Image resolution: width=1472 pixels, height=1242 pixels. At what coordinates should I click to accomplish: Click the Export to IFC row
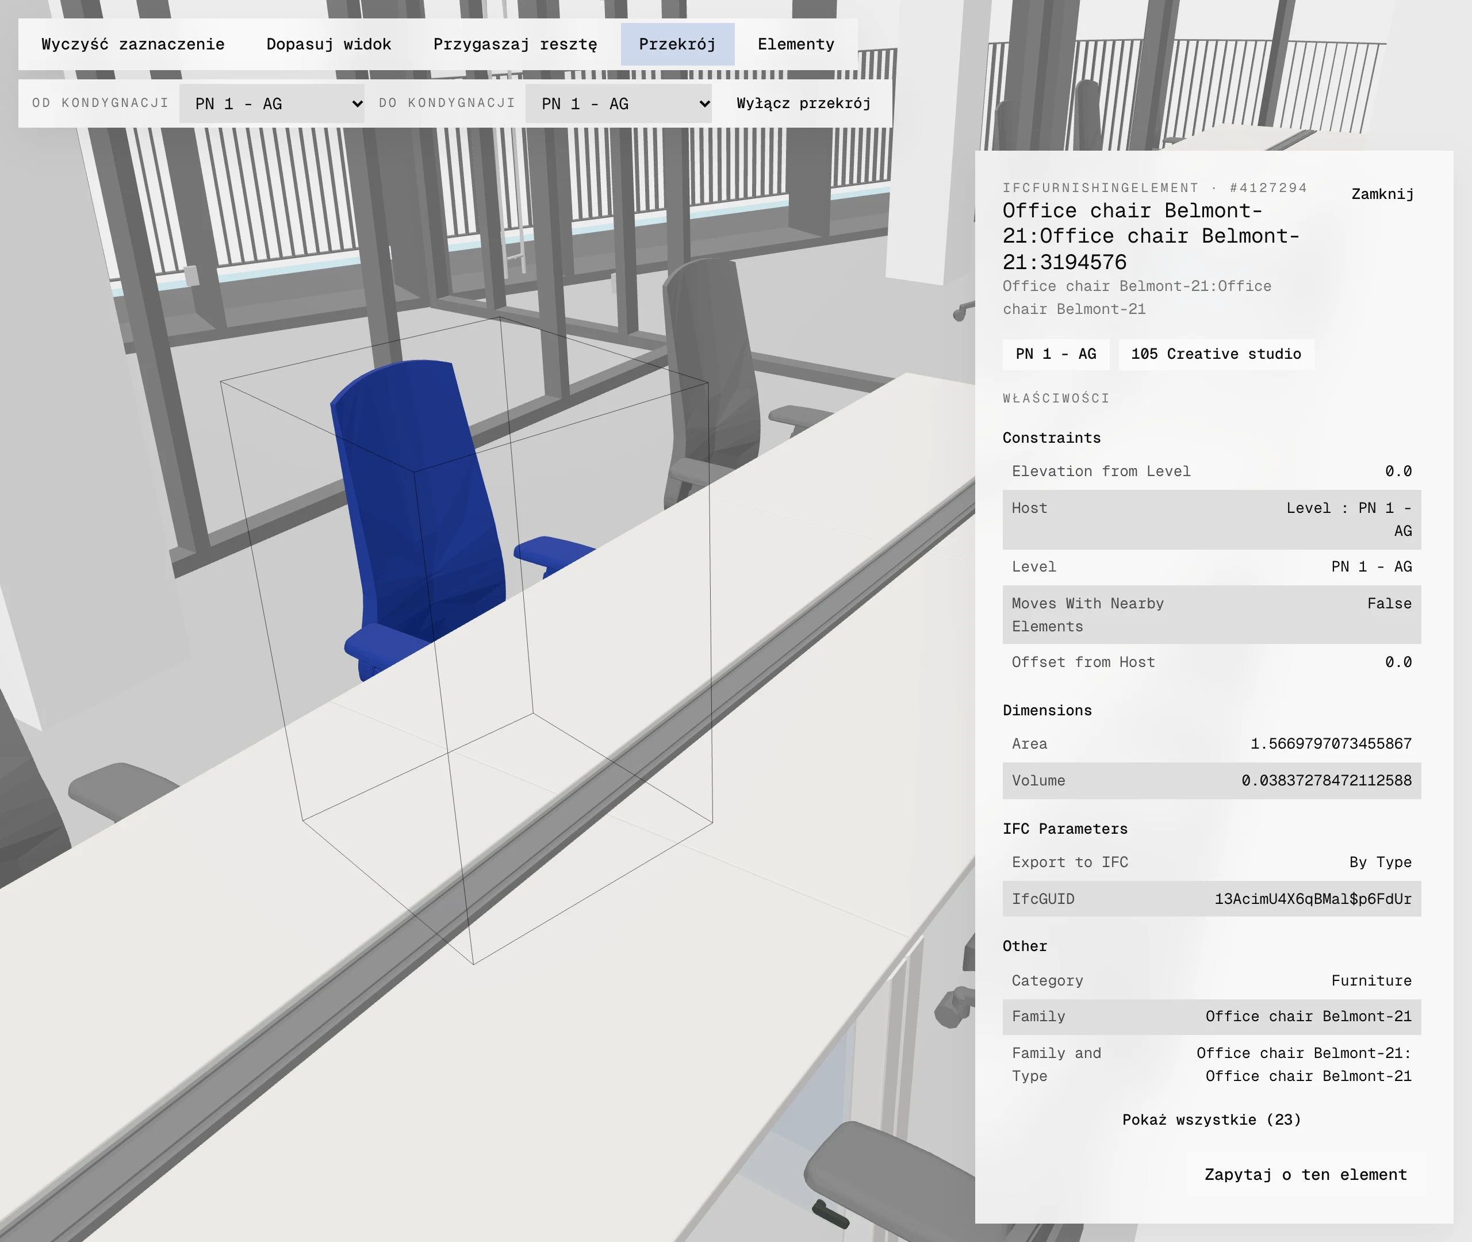(1212, 862)
